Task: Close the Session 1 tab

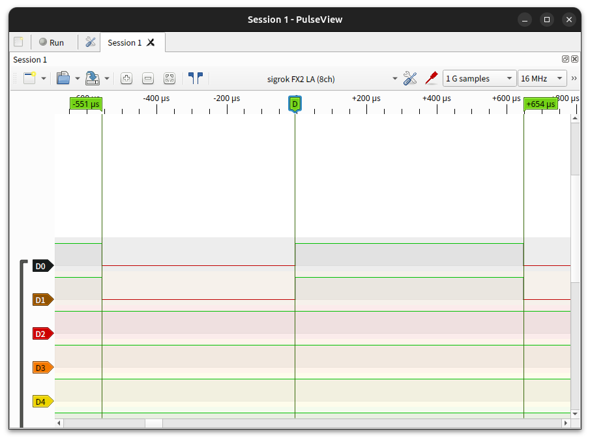Action: (x=151, y=42)
